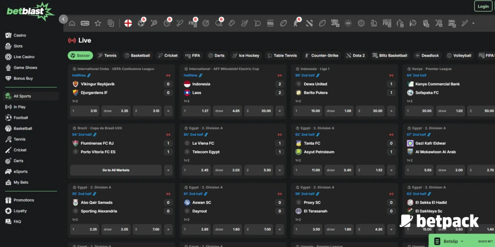Image resolution: width=495 pixels, height=247 pixels.
Task: Choose the table tennis paddle toolbar icon
Action: [258, 23]
